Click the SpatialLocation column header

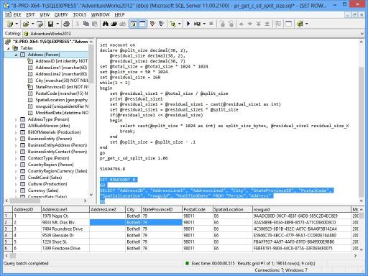233,209
